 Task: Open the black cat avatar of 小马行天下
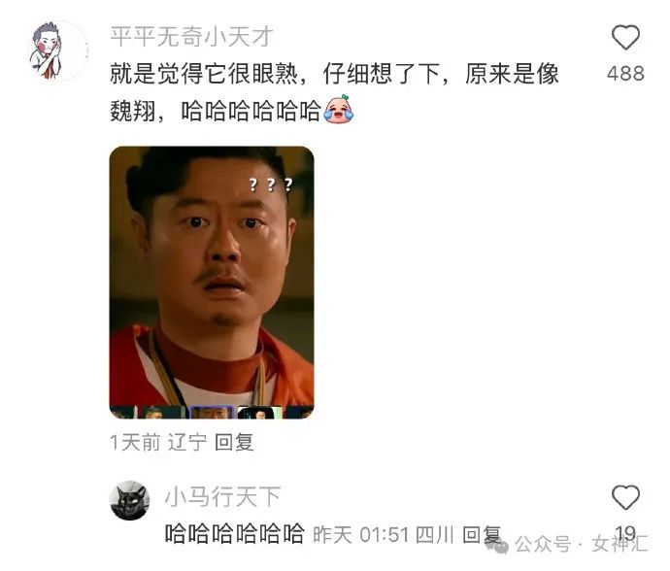click(130, 500)
